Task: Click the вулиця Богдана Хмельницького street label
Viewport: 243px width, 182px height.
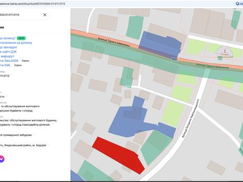Action: click(191, 119)
